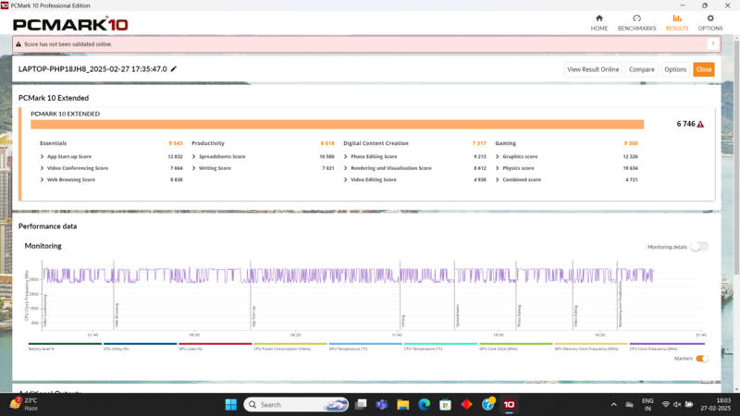Open the Results section

click(677, 22)
